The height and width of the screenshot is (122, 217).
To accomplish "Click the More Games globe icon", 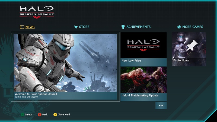I will point(179,27).
